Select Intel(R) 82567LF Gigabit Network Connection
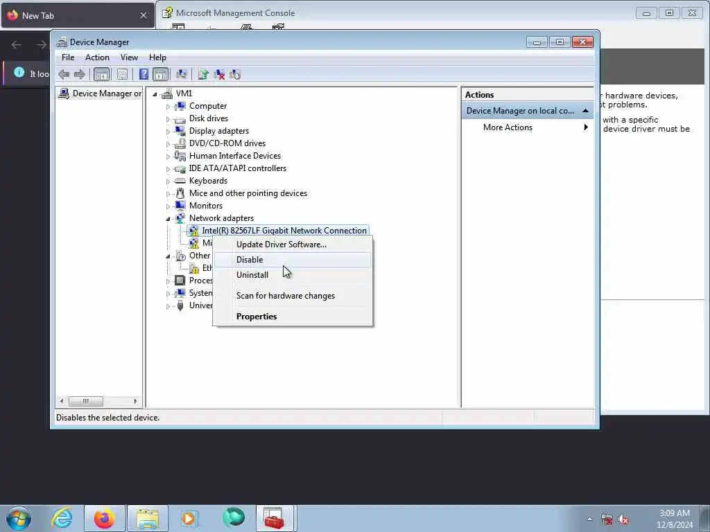710x532 pixels. click(284, 231)
